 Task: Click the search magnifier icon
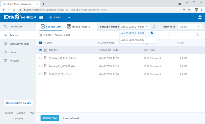(x=198, y=35)
